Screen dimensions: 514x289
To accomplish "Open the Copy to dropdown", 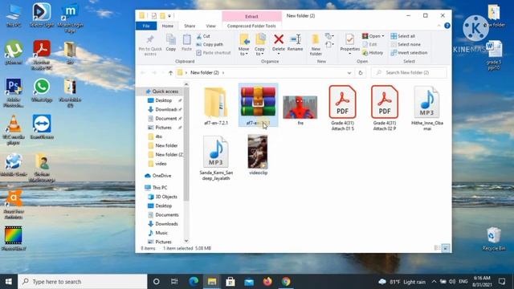I will [x=260, y=45].
